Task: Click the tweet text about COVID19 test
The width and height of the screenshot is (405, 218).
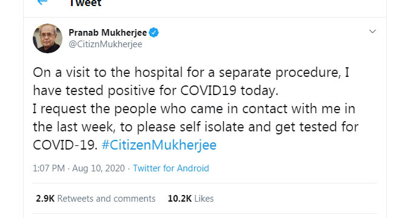Action: point(195,108)
